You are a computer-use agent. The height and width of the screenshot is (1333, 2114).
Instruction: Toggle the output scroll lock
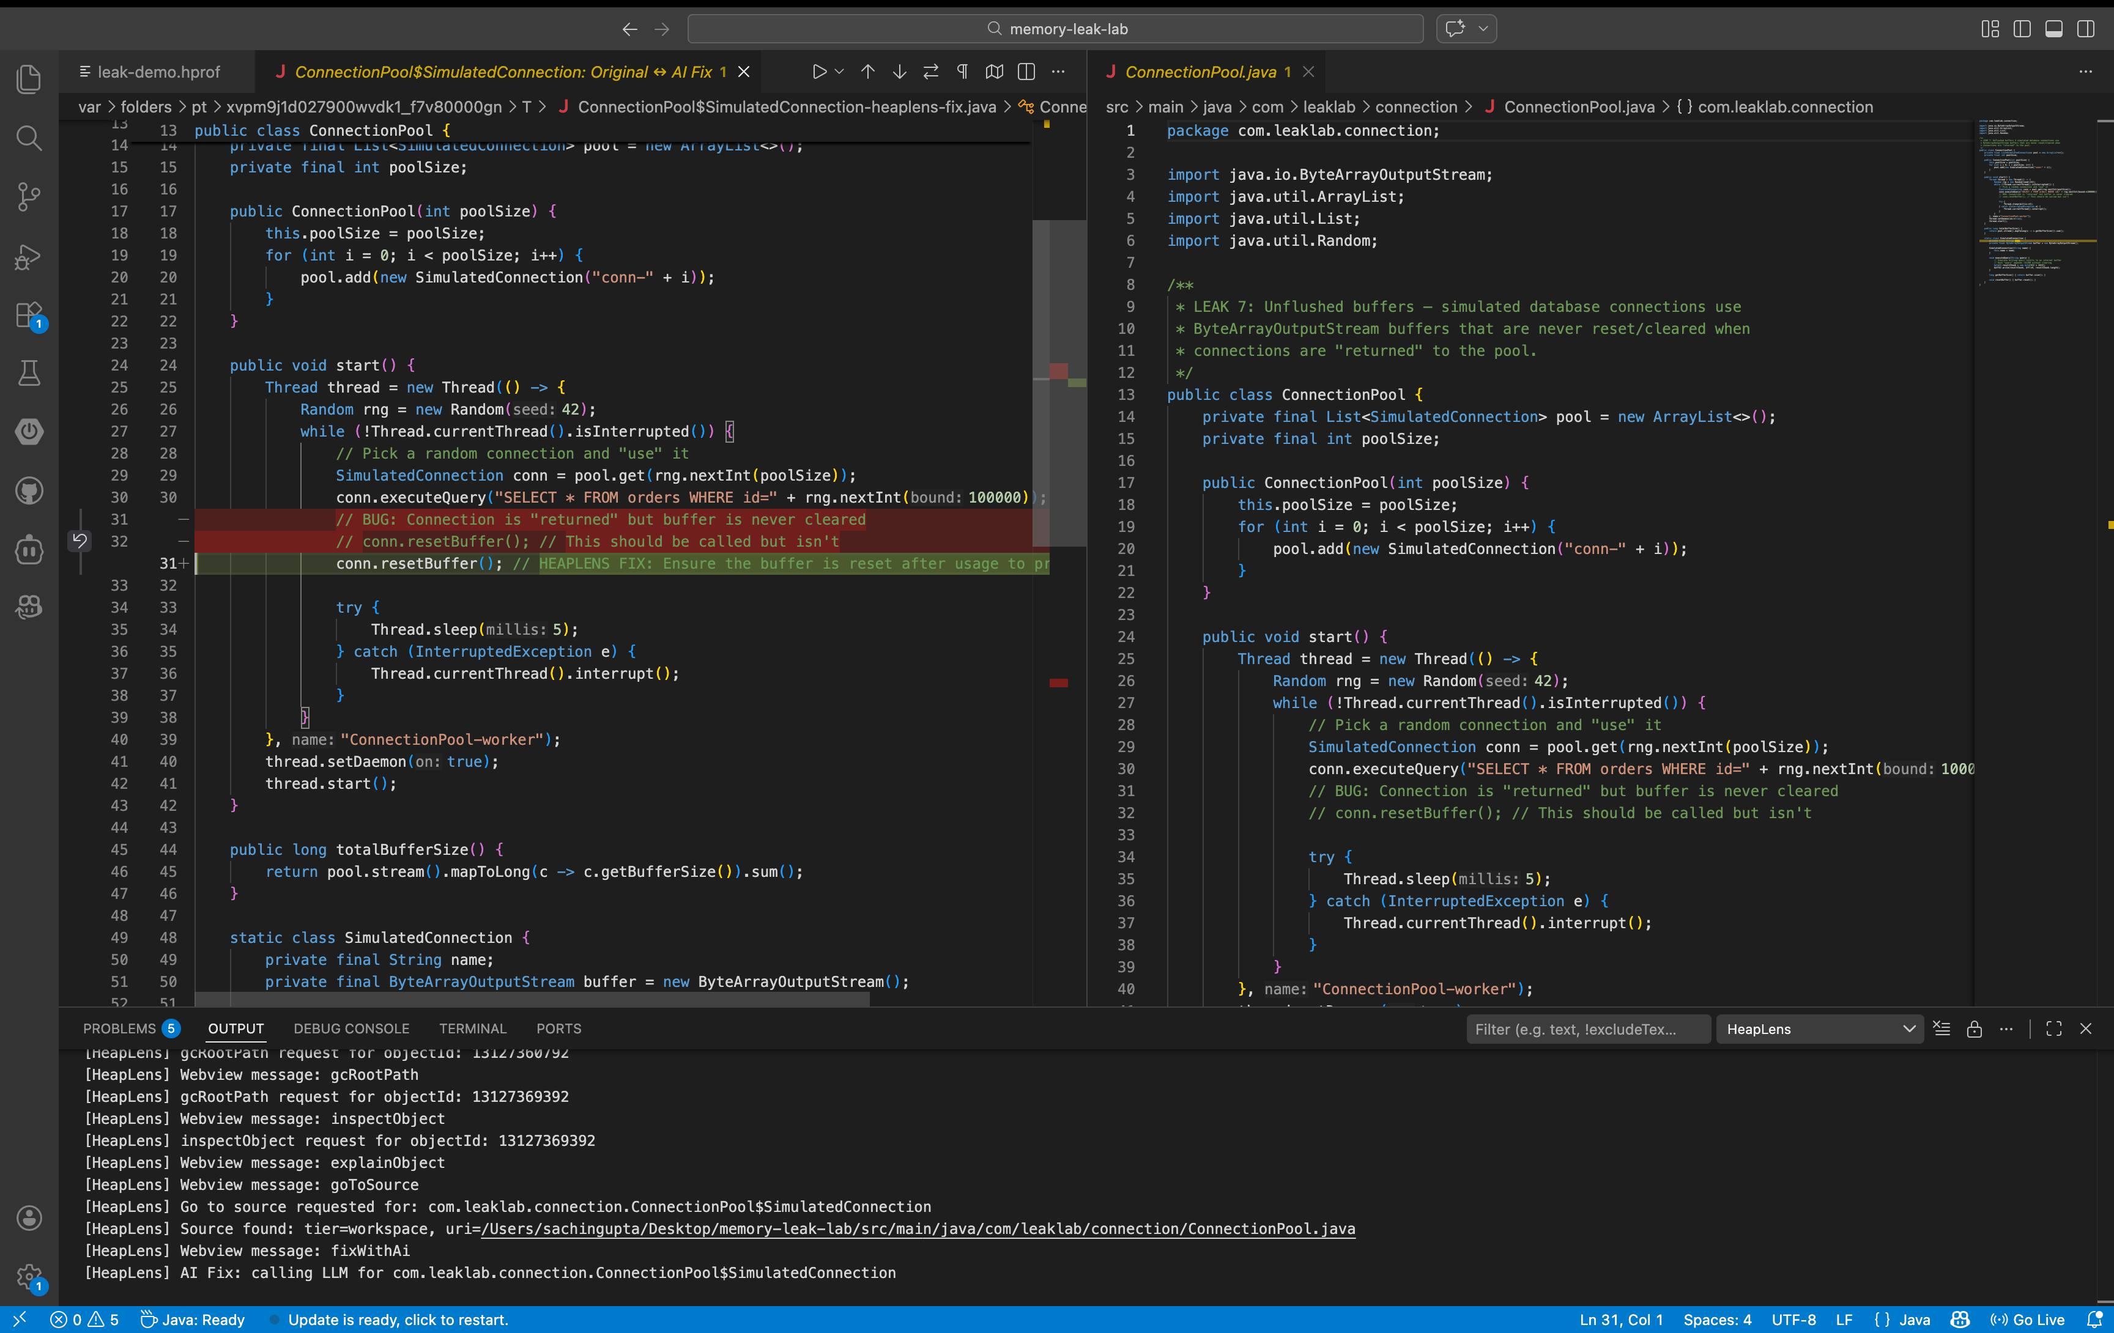coord(1975,1028)
